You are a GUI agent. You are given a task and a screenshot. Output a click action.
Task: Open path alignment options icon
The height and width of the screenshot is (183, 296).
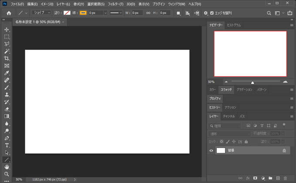click(188, 13)
